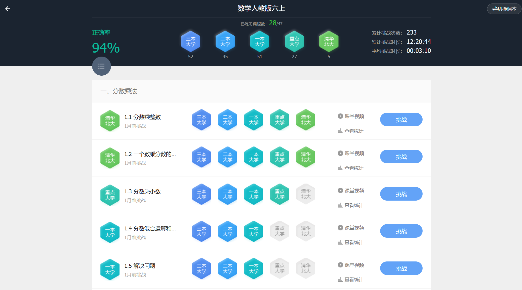Select the 重点大学 badge in top summary
Screen dimensions: 522x290
294,41
